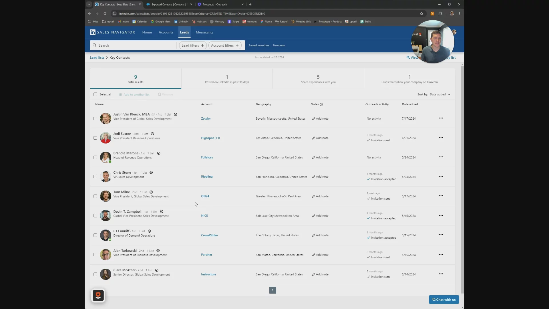Switch to the Prospects - Outreach browser tab

(214, 4)
